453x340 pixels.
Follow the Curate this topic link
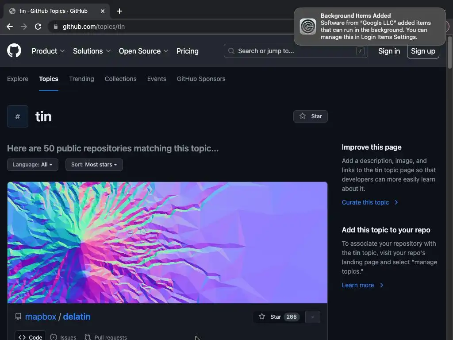click(370, 202)
